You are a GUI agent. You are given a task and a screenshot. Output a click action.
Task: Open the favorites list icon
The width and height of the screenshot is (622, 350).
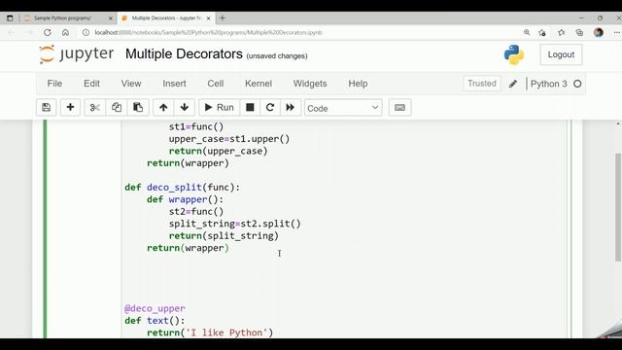tap(561, 32)
